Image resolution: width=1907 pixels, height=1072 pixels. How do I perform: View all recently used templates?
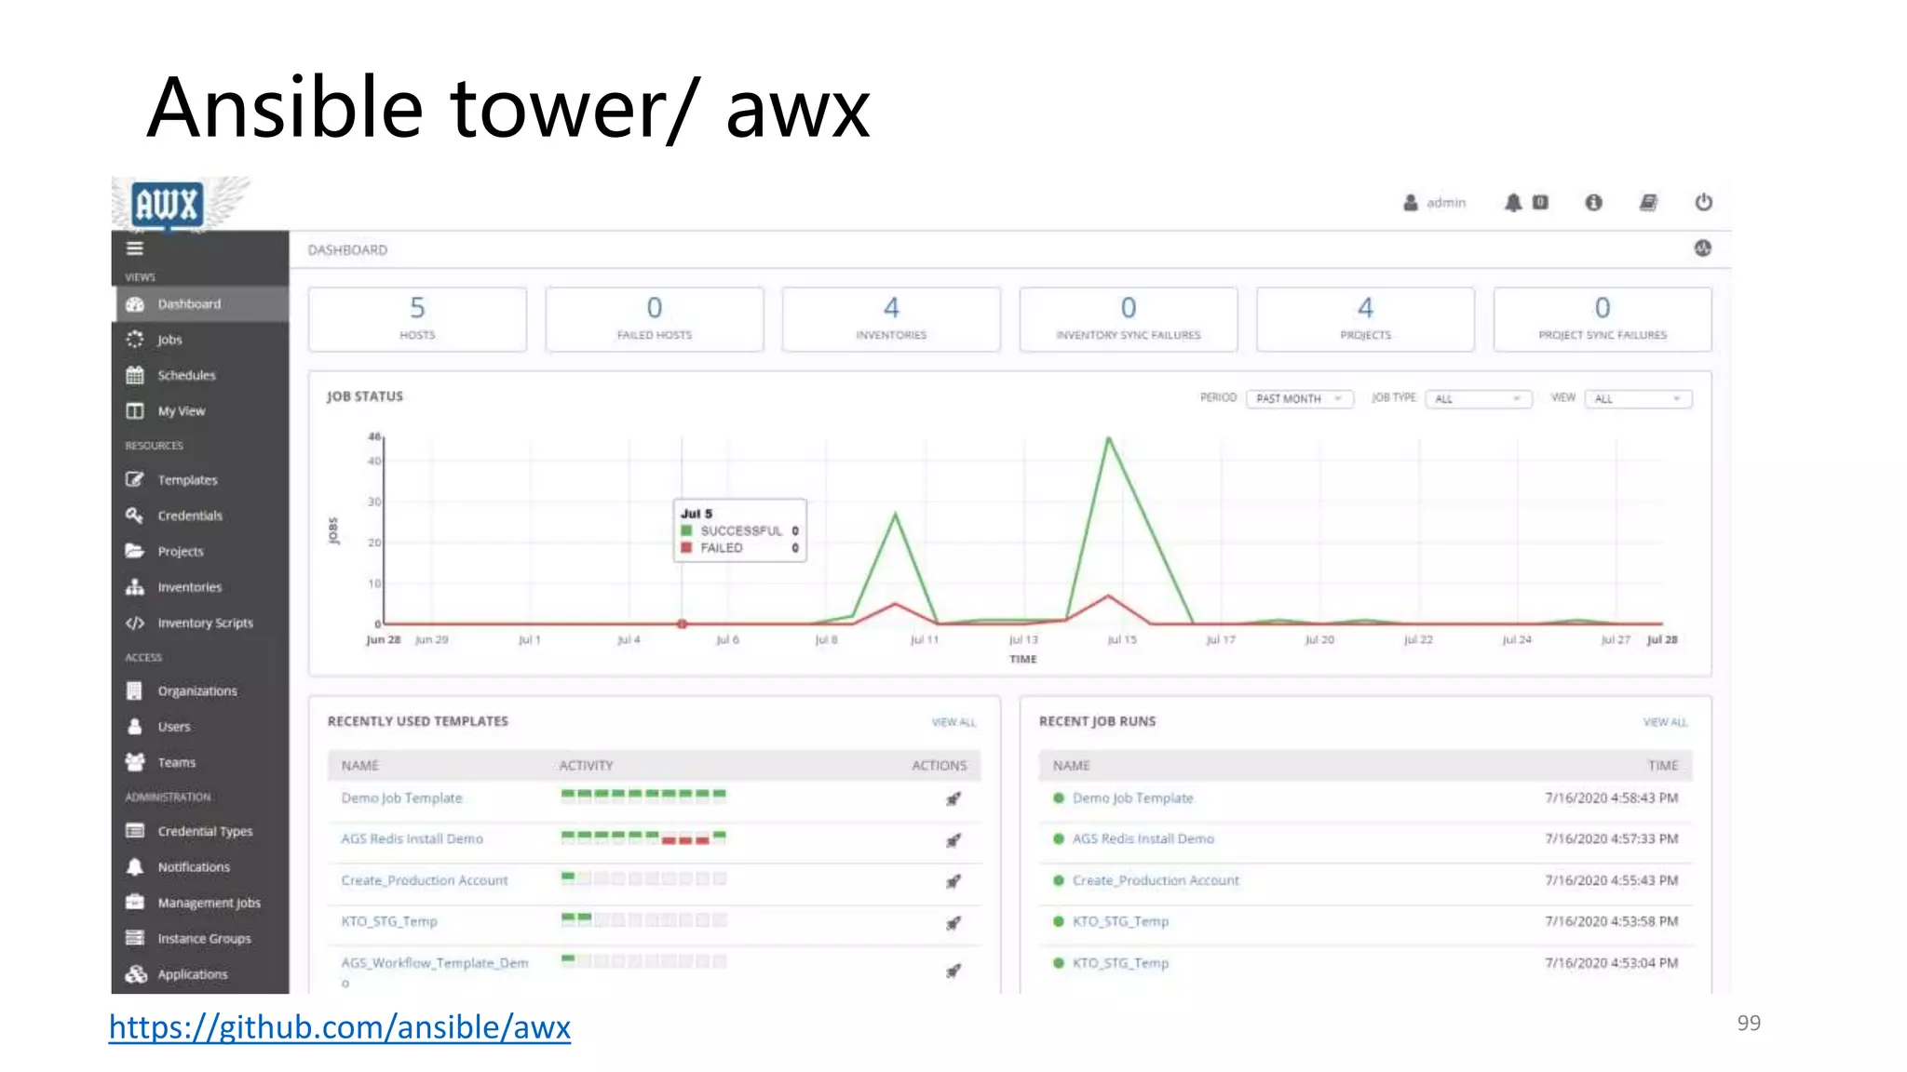click(x=953, y=722)
